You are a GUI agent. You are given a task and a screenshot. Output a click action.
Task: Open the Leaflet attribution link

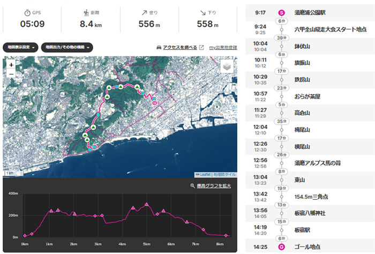coord(205,174)
